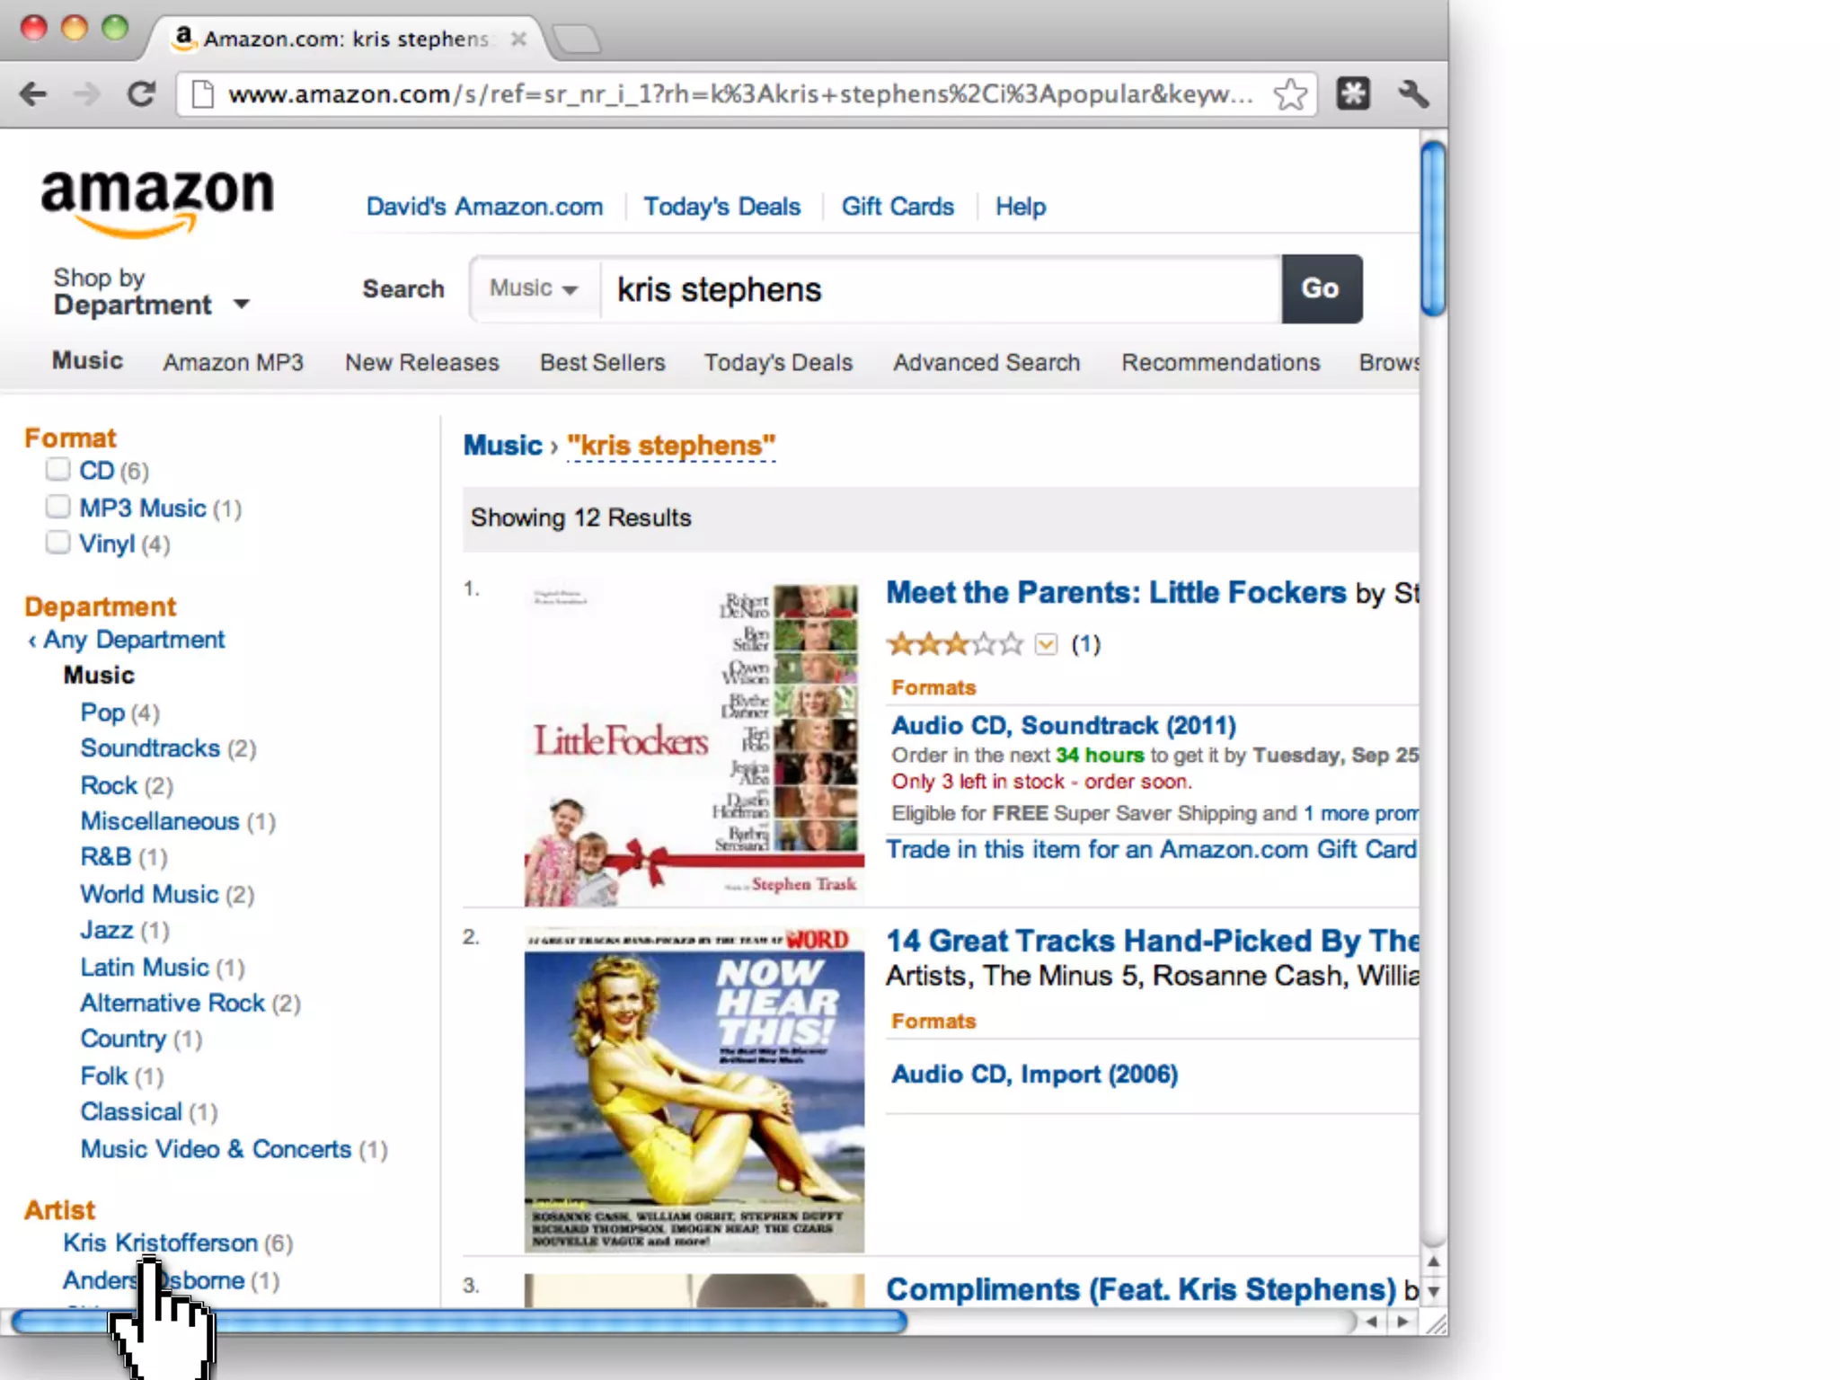
Task: Click the Amazon logo
Action: click(157, 202)
